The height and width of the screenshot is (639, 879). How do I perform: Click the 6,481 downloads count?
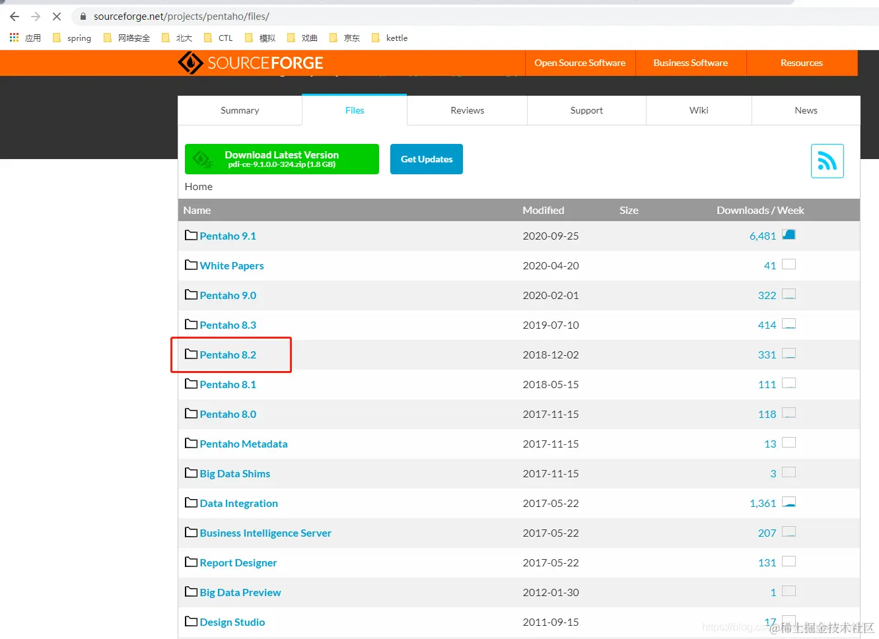pyautogui.click(x=763, y=236)
